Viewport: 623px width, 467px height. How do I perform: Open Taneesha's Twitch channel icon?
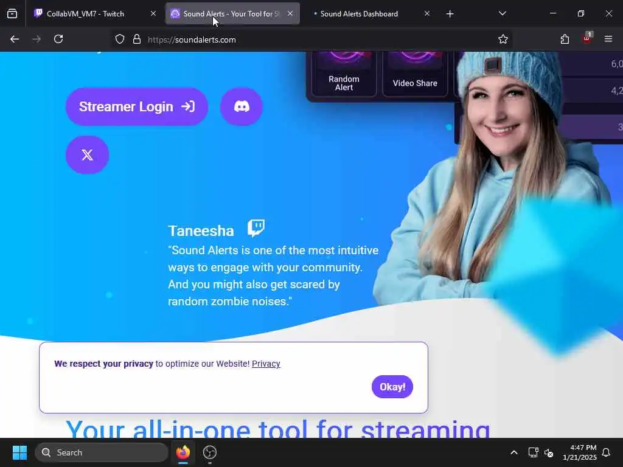point(256,229)
